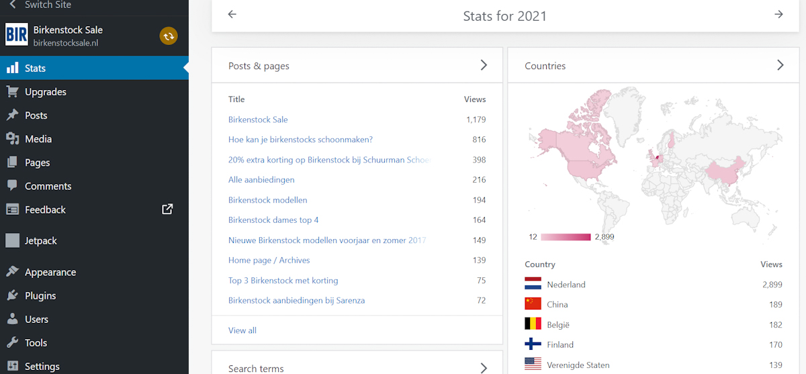Click the View all link

pyautogui.click(x=242, y=330)
